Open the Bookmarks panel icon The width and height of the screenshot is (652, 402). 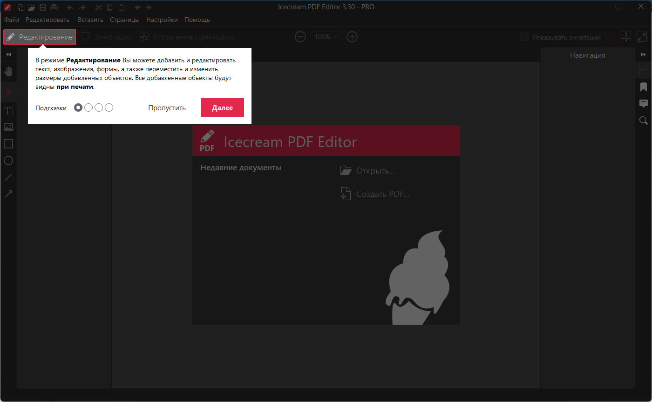644,87
